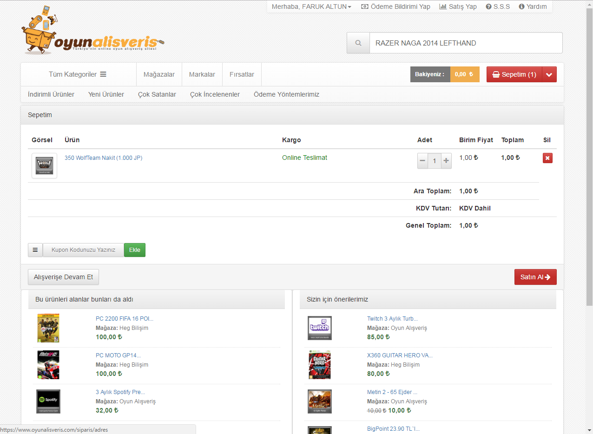Open the Markalar tab
The width and height of the screenshot is (593, 434).
pos(202,74)
